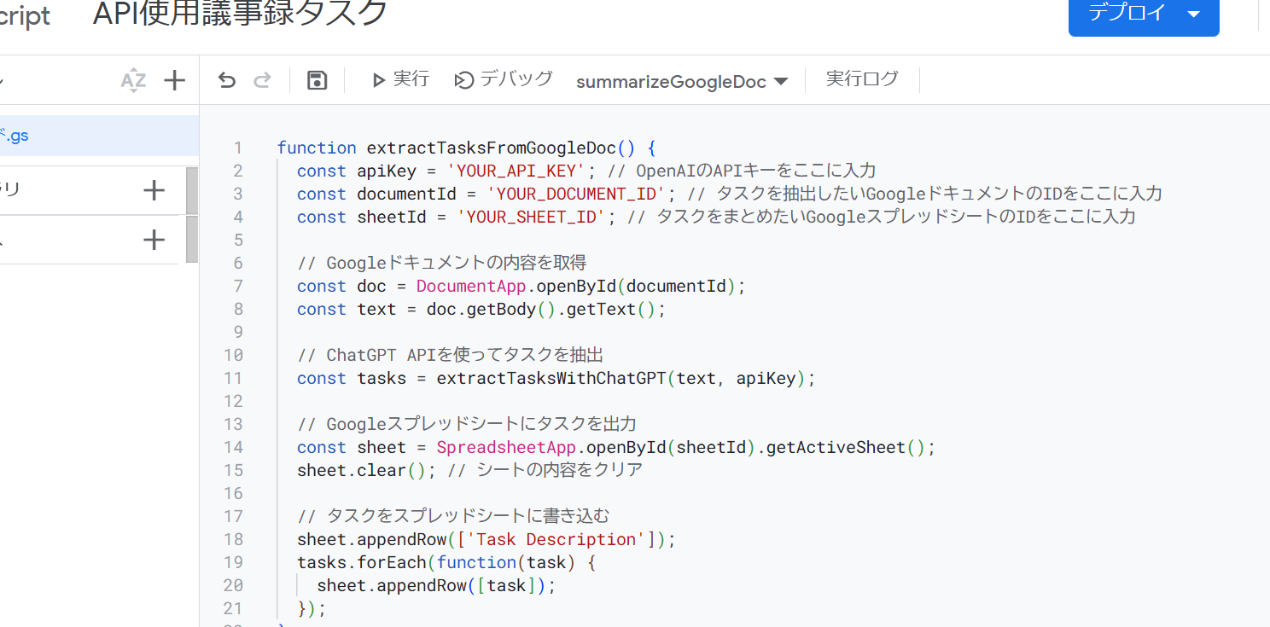The height and width of the screenshot is (627, 1270).
Task: Save the project with the floppy disk icon
Action: tap(317, 80)
